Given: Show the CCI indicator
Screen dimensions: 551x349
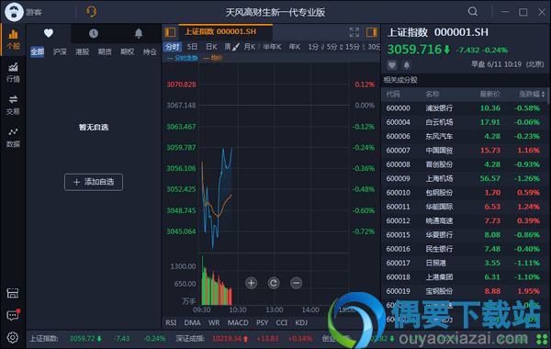Looking at the screenshot, I should pos(282,322).
